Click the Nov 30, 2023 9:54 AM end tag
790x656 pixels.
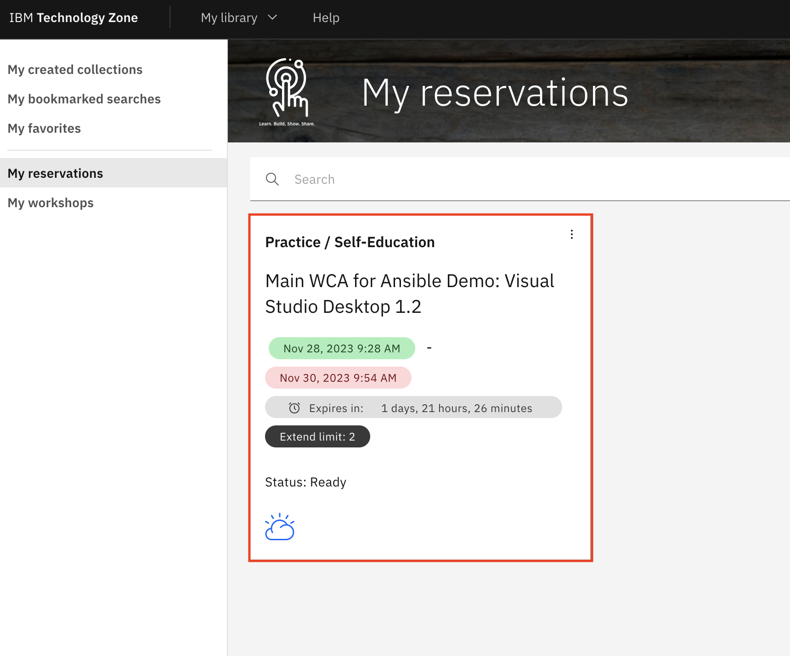tap(338, 378)
